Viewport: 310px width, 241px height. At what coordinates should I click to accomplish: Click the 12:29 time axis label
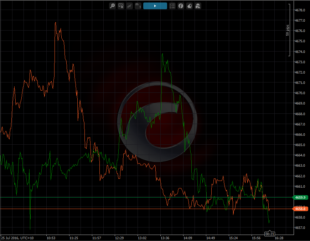(x=119, y=238)
